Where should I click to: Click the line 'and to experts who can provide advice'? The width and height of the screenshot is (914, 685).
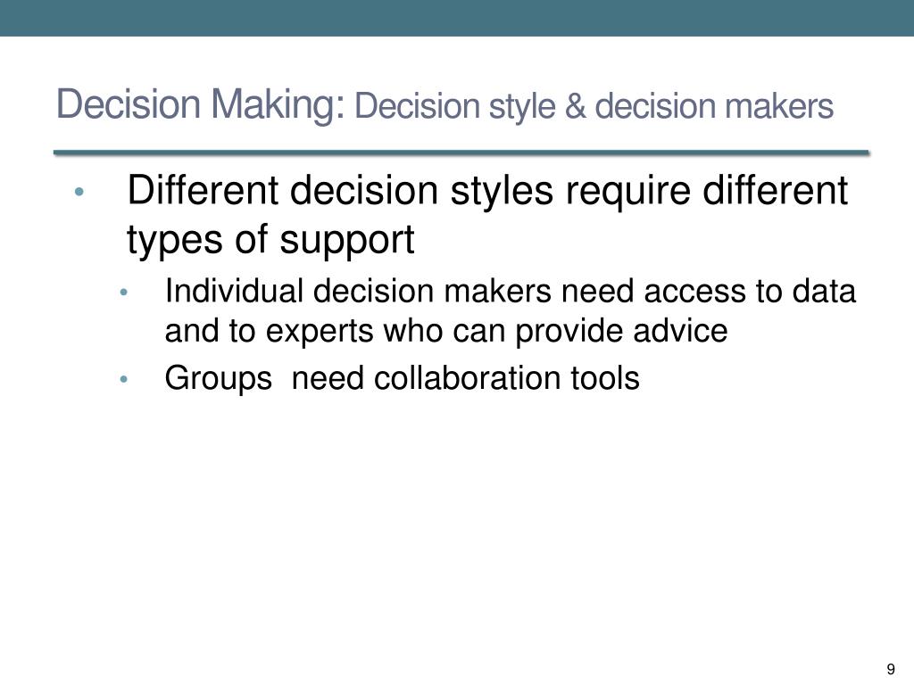446,331
